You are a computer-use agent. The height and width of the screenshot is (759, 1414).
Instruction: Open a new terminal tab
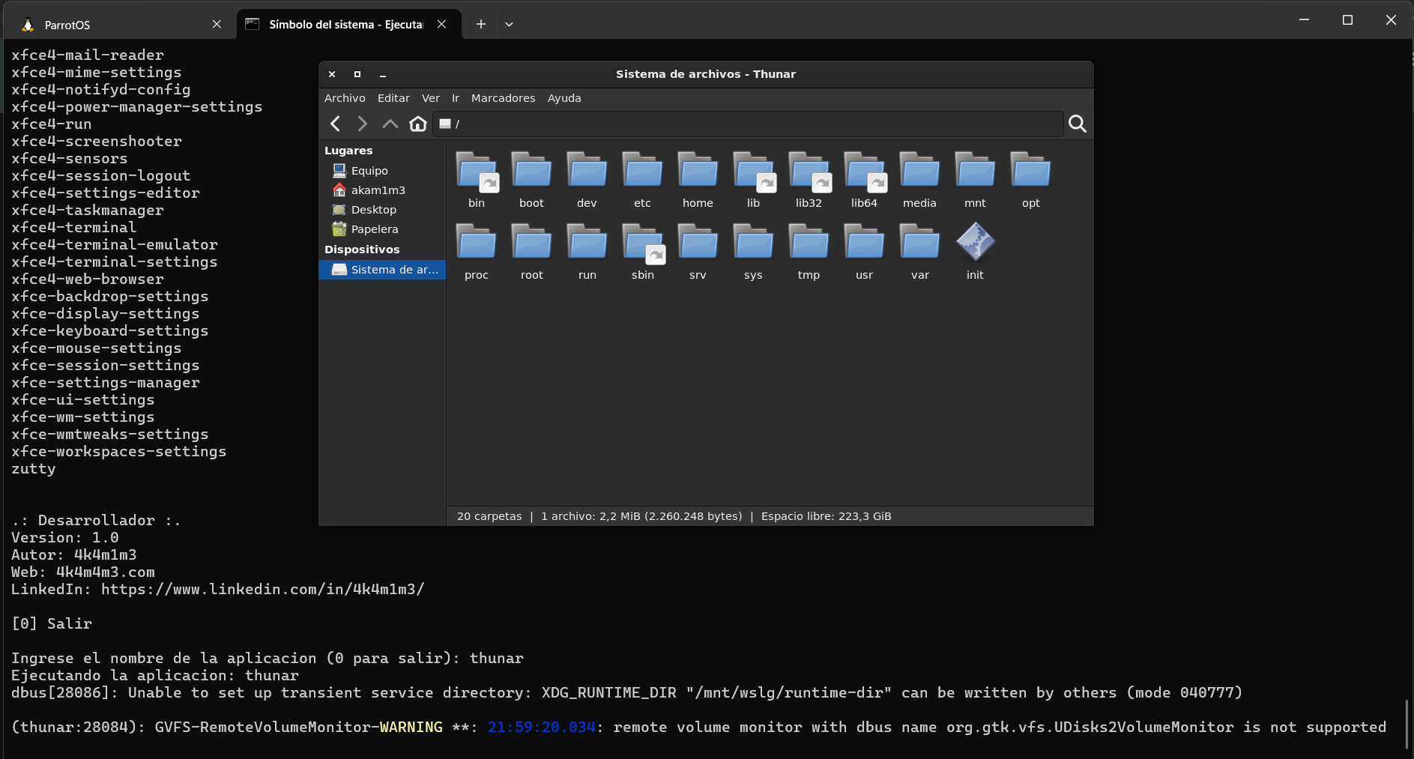click(481, 24)
